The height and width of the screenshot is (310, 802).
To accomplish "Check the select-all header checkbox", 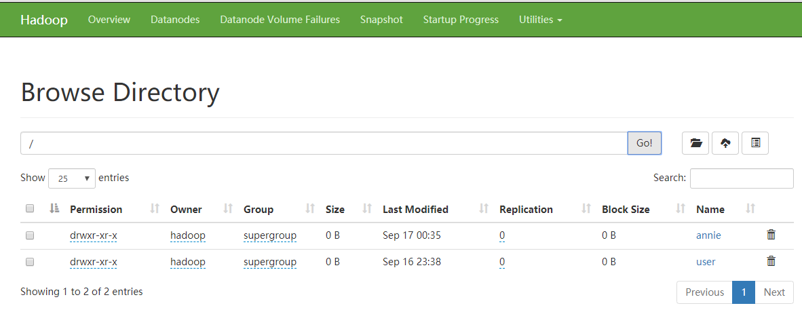I will pyautogui.click(x=30, y=209).
